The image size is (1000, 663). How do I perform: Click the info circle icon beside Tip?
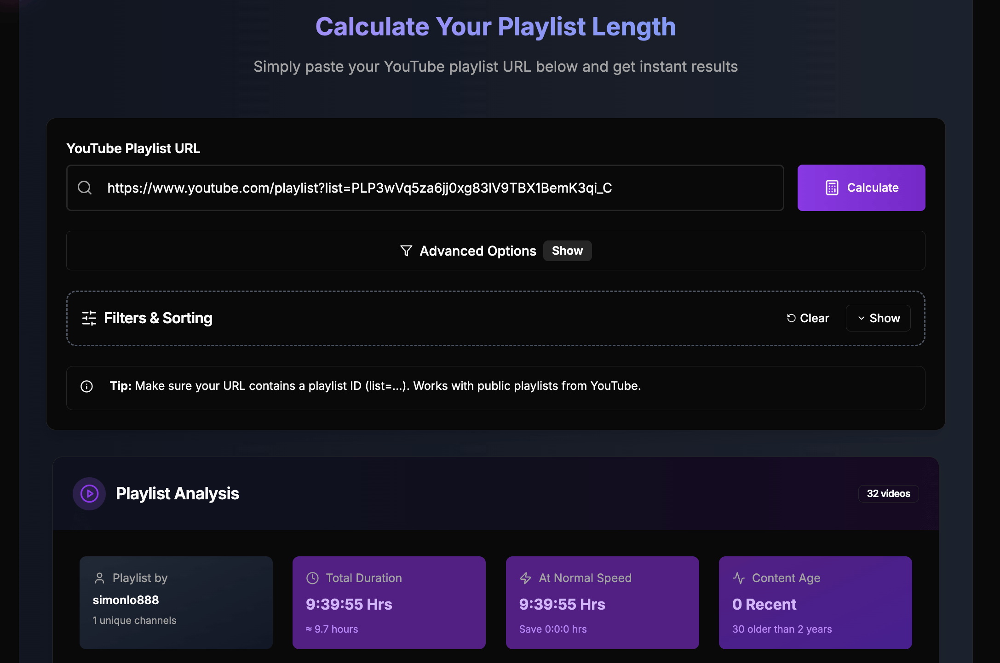pos(86,386)
